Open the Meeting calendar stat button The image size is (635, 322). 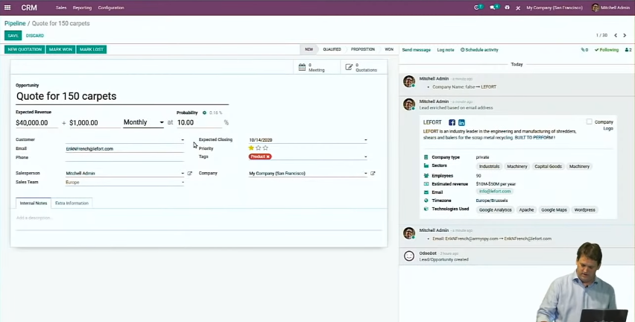coord(317,67)
